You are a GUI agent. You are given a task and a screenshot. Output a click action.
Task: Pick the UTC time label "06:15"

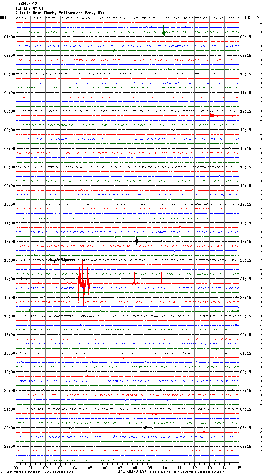coord(246,447)
